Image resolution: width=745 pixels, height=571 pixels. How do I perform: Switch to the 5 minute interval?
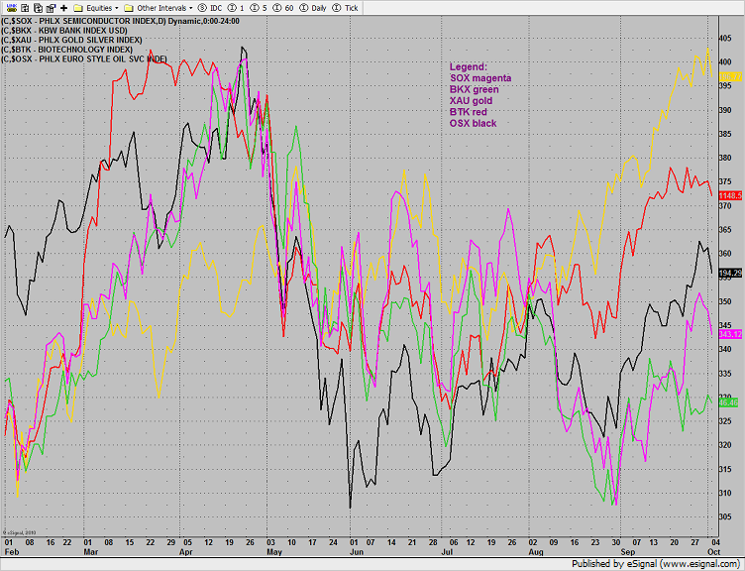(x=259, y=8)
